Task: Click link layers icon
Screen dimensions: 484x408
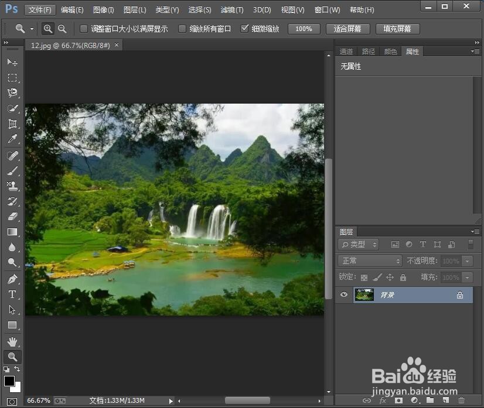Action: click(367, 400)
